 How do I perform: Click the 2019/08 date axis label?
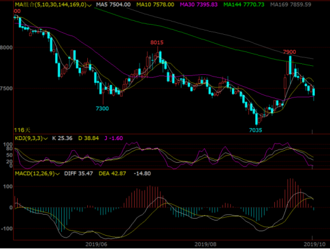coord(205,245)
